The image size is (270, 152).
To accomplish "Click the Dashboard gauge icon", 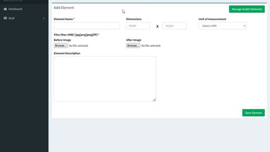I will (x=5, y=9).
